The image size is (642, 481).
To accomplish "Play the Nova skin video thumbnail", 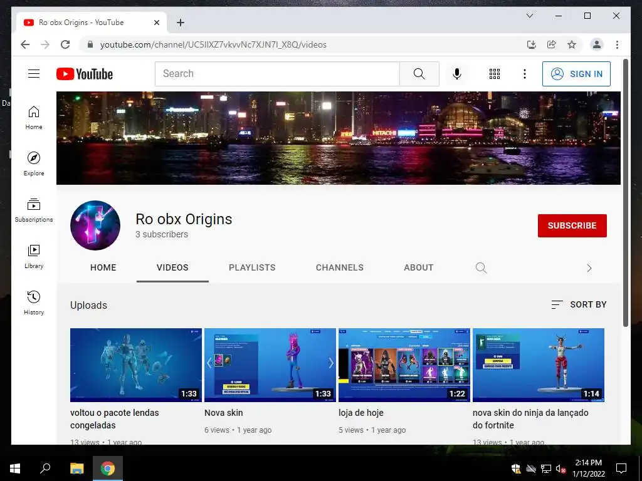I will [x=270, y=365].
